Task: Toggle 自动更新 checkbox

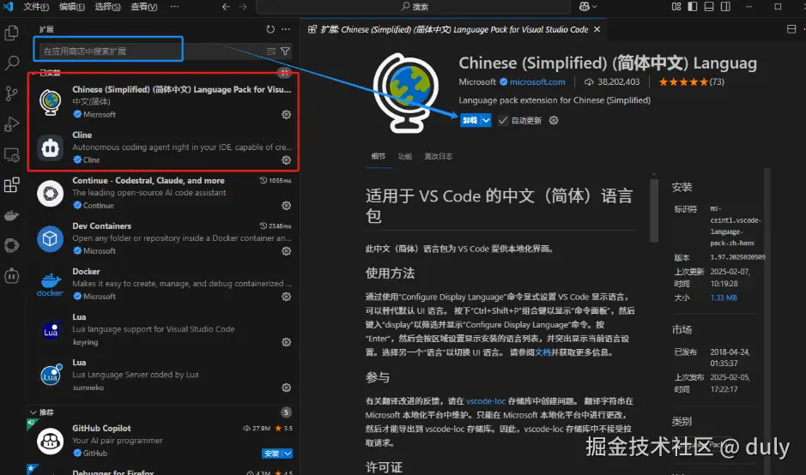Action: pyautogui.click(x=503, y=120)
